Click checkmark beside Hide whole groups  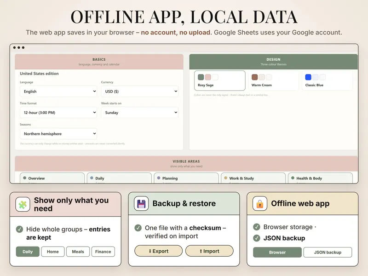click(x=19, y=229)
